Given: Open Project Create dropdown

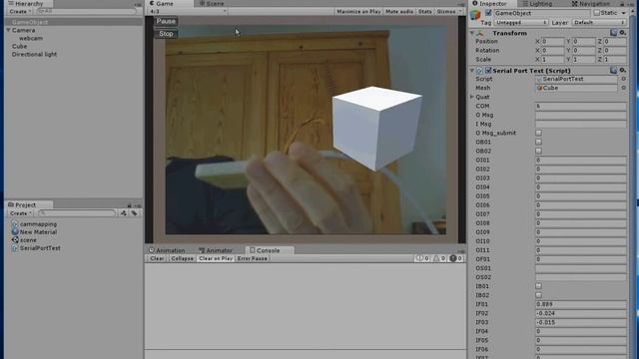Looking at the screenshot, I should point(20,213).
